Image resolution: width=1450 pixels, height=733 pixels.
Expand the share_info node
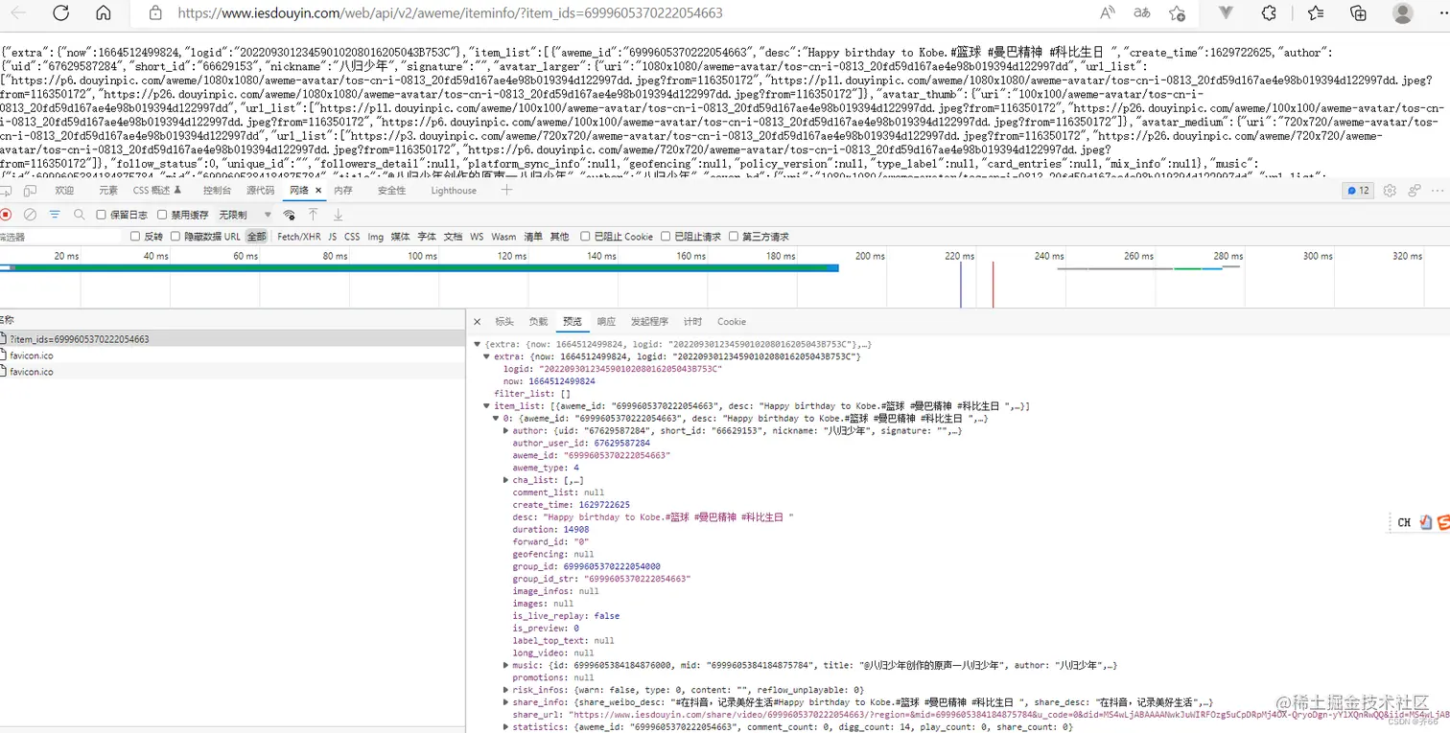pyautogui.click(x=506, y=702)
